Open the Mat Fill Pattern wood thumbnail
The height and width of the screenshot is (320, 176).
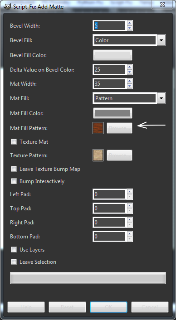point(98,128)
